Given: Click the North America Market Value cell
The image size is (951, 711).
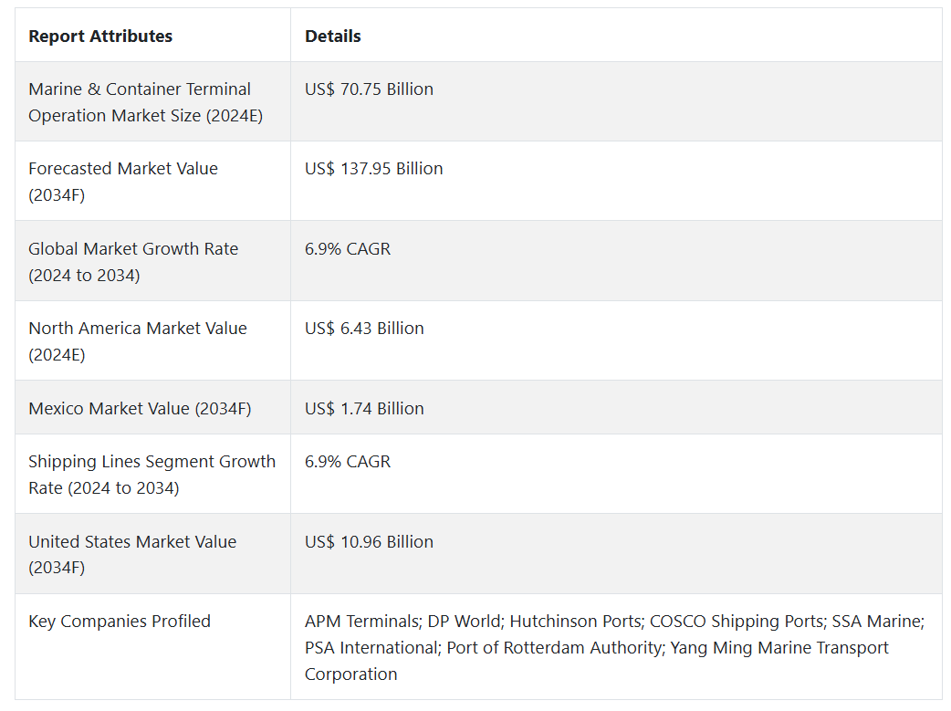Looking at the screenshot, I should pos(137,341).
